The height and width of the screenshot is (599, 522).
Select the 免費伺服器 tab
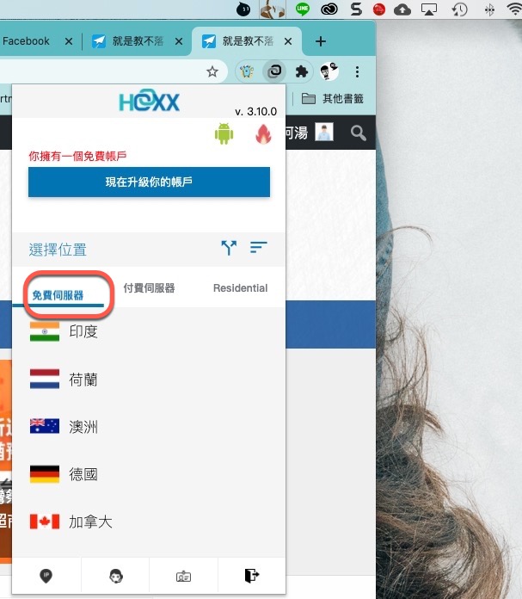tap(58, 295)
